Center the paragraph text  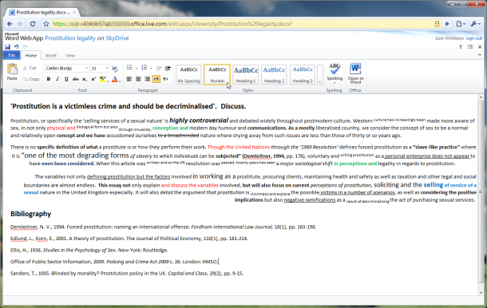coord(138,79)
